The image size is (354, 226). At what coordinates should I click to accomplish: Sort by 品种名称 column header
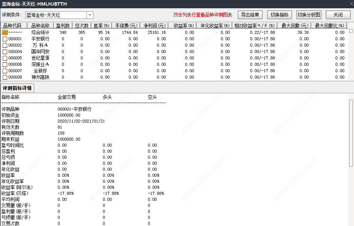(x=40, y=26)
